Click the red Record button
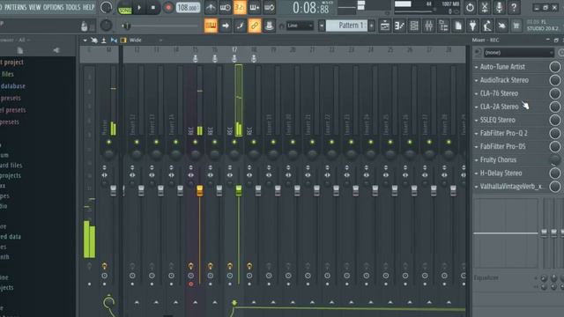Viewport: 564px width, 317px height. click(168, 8)
